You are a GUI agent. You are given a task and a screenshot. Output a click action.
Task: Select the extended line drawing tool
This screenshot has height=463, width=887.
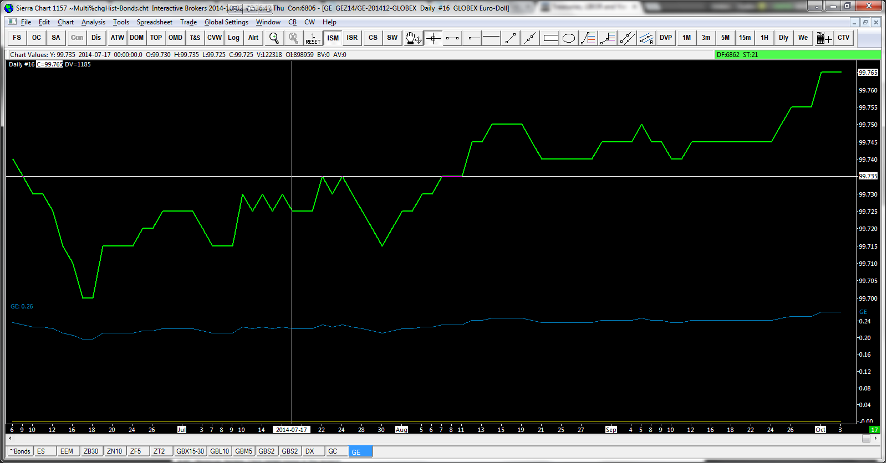(531, 38)
